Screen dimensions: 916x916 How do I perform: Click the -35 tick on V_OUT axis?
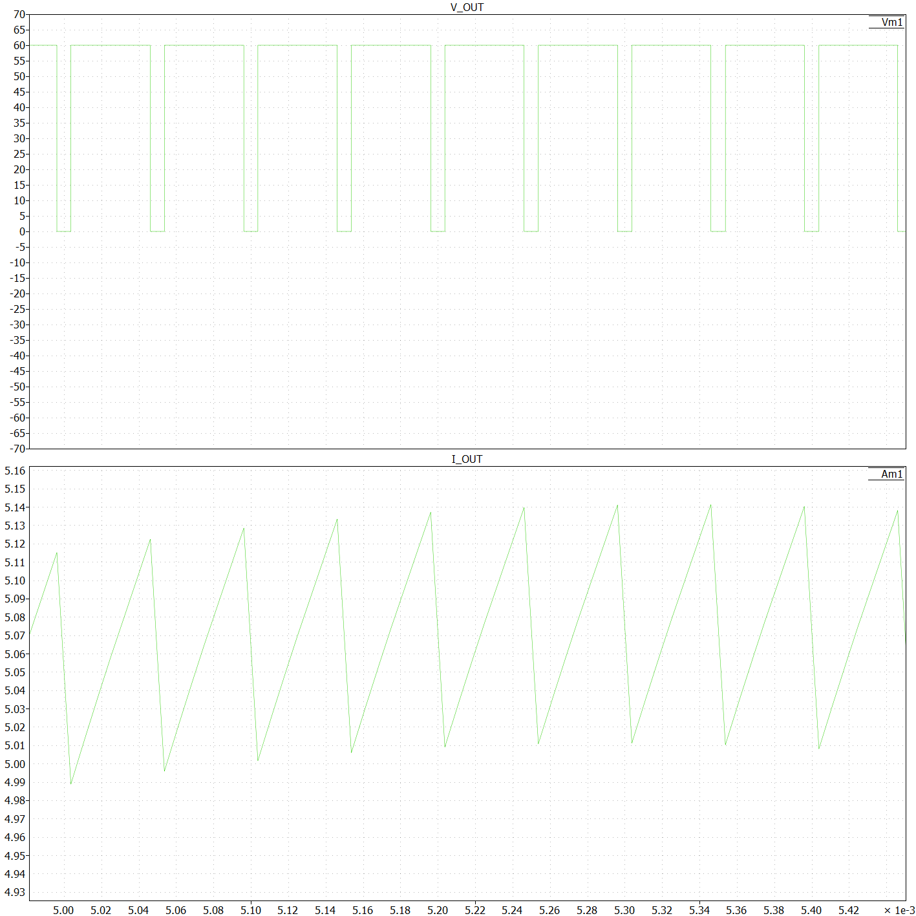[17, 340]
